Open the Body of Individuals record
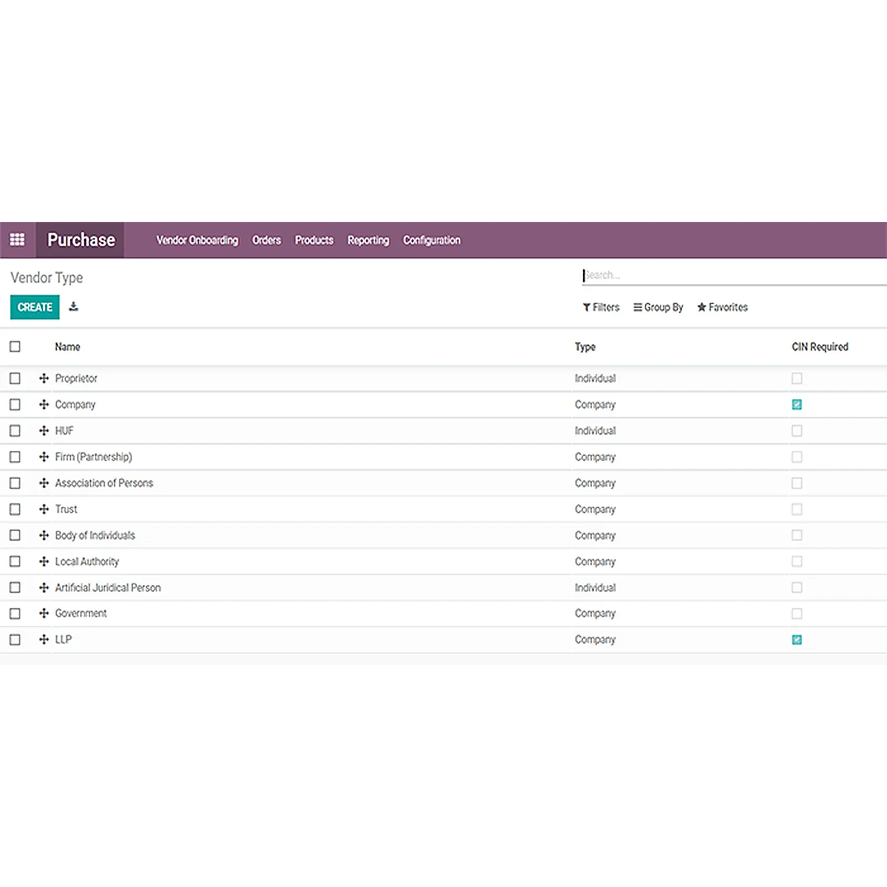887x887 pixels. (x=95, y=535)
